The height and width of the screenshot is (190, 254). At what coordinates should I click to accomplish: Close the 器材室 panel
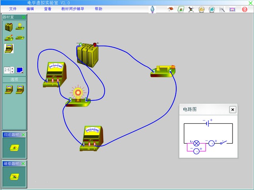[x=24, y=17]
